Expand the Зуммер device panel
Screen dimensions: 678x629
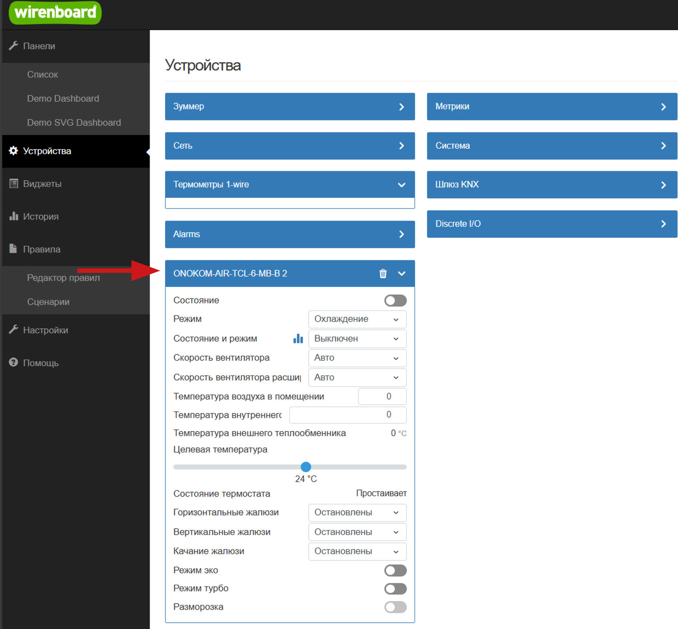point(290,107)
